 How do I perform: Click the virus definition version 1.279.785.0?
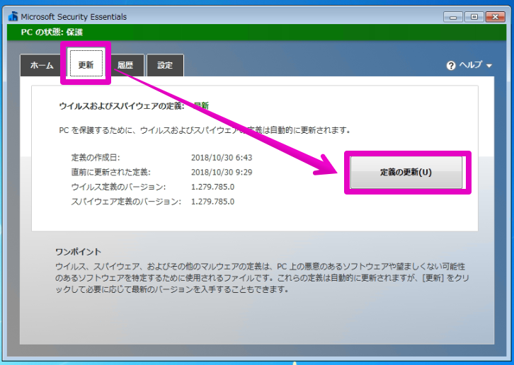click(x=212, y=187)
